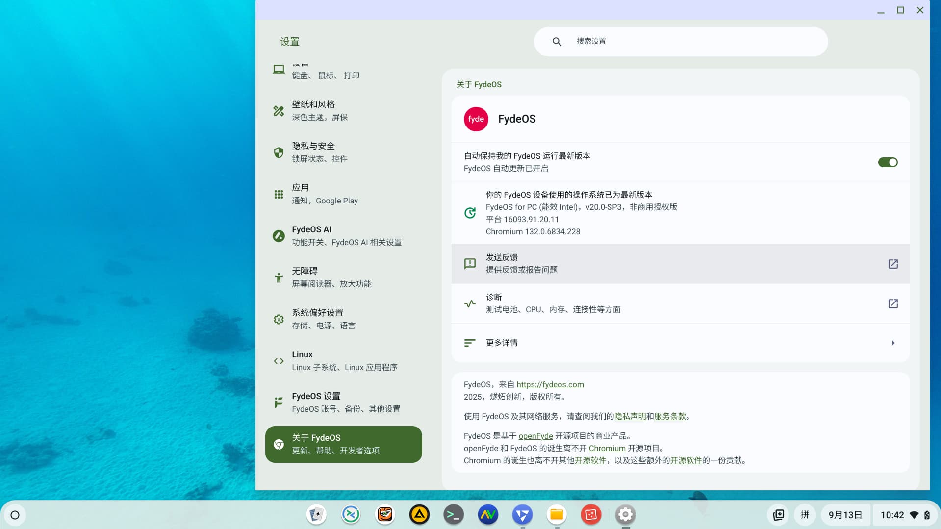Launch the blue triangle app on shelf
This screenshot has height=529, width=941.
point(522,515)
